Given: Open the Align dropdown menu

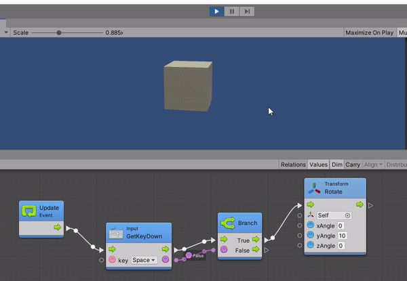Looking at the screenshot, I should click(x=374, y=165).
